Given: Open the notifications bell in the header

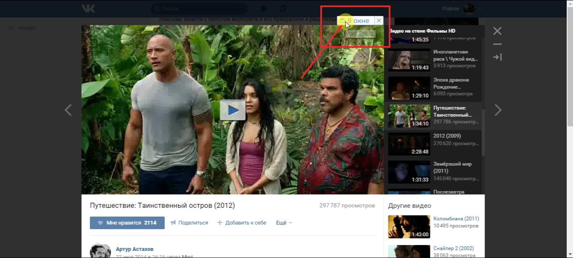Looking at the screenshot, I should coord(263,9).
